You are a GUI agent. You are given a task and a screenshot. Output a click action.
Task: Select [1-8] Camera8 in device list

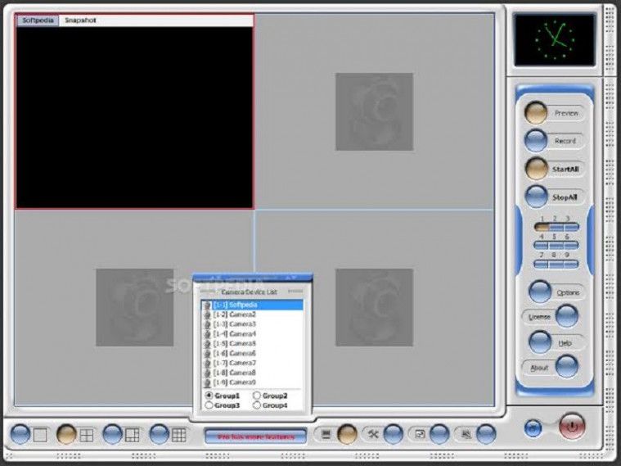click(x=252, y=373)
